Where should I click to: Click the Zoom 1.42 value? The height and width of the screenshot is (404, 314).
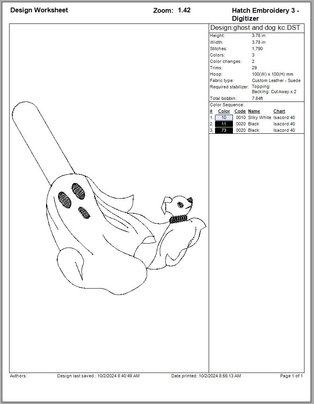pyautogui.click(x=184, y=10)
